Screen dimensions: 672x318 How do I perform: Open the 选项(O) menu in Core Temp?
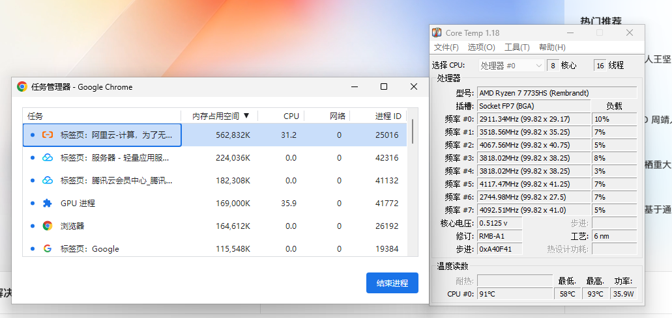(481, 47)
